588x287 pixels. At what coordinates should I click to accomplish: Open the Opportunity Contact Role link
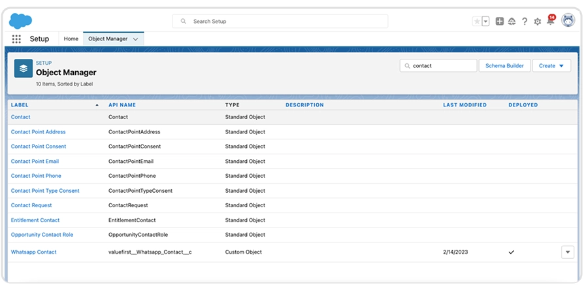pos(42,235)
